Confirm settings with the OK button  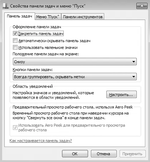[75, 154]
